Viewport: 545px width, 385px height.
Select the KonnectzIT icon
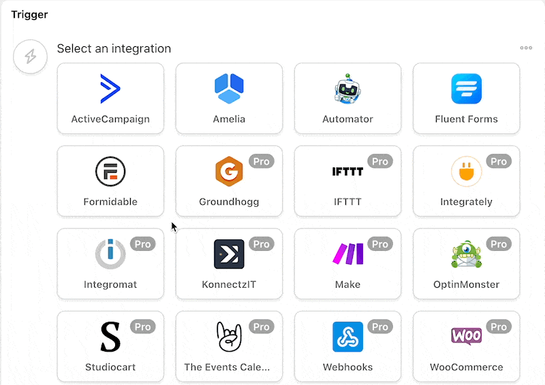(229, 254)
